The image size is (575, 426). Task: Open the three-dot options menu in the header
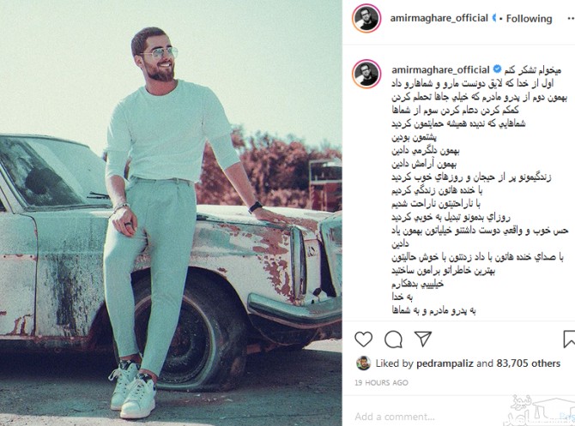click(x=571, y=18)
